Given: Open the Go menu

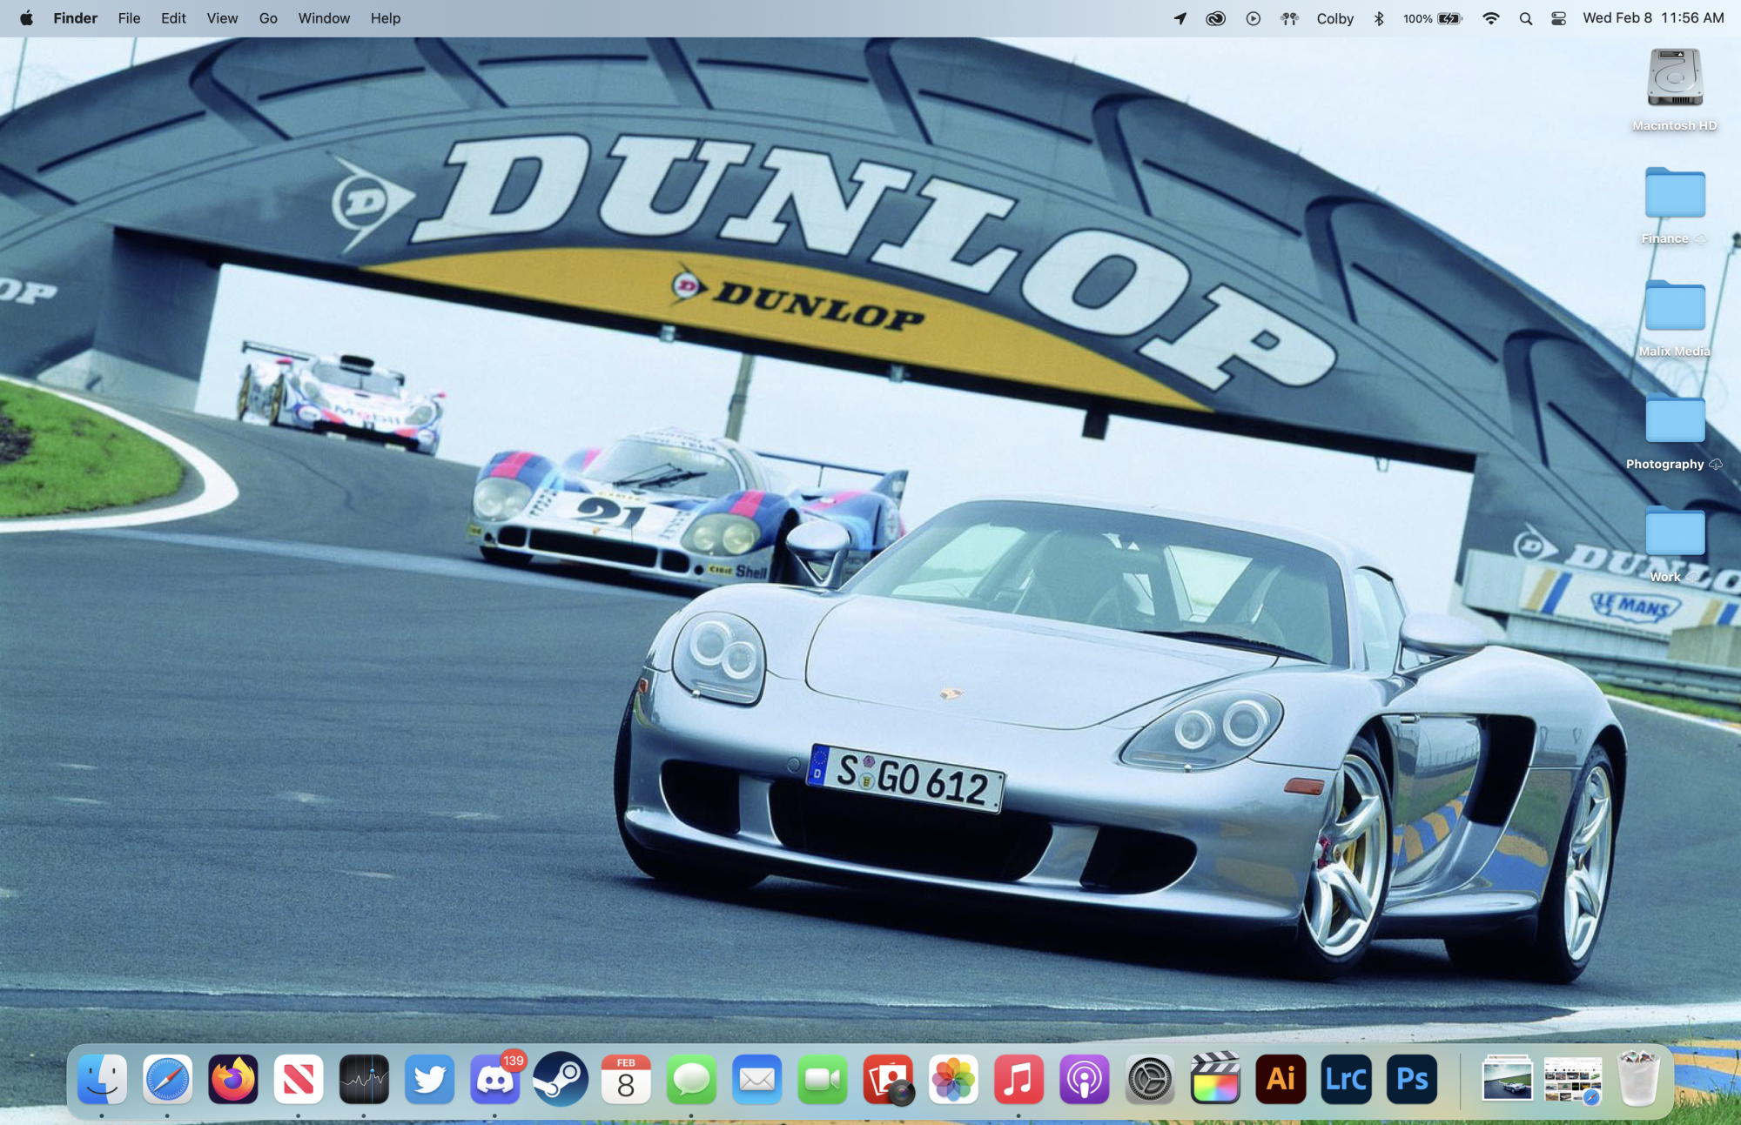Looking at the screenshot, I should click(x=268, y=18).
